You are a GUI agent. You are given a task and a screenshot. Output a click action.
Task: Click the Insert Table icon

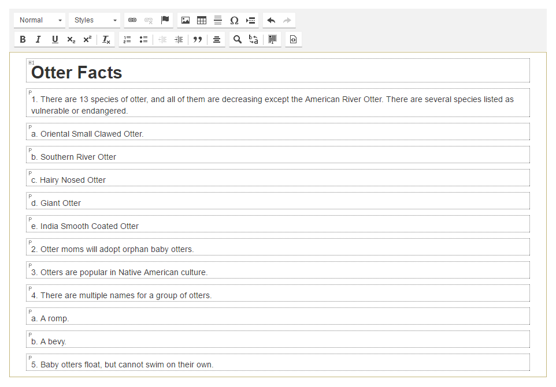[x=202, y=20]
